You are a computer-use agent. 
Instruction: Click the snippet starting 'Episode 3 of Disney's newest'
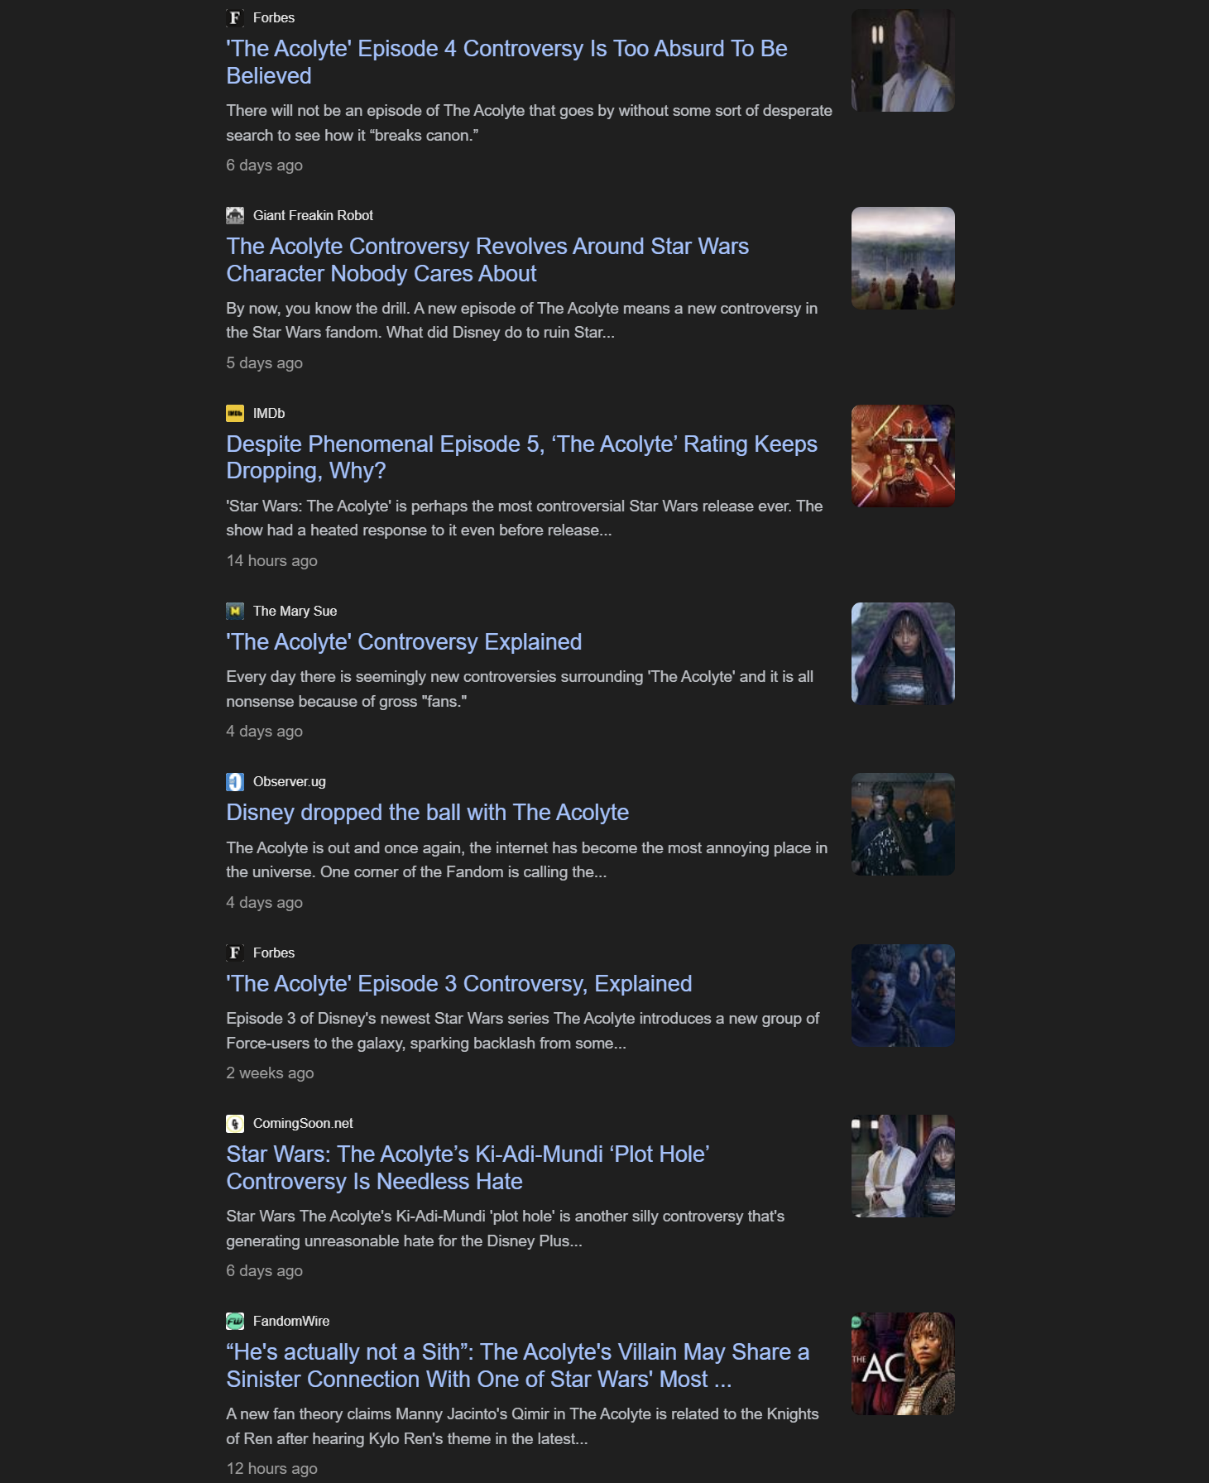click(522, 1031)
